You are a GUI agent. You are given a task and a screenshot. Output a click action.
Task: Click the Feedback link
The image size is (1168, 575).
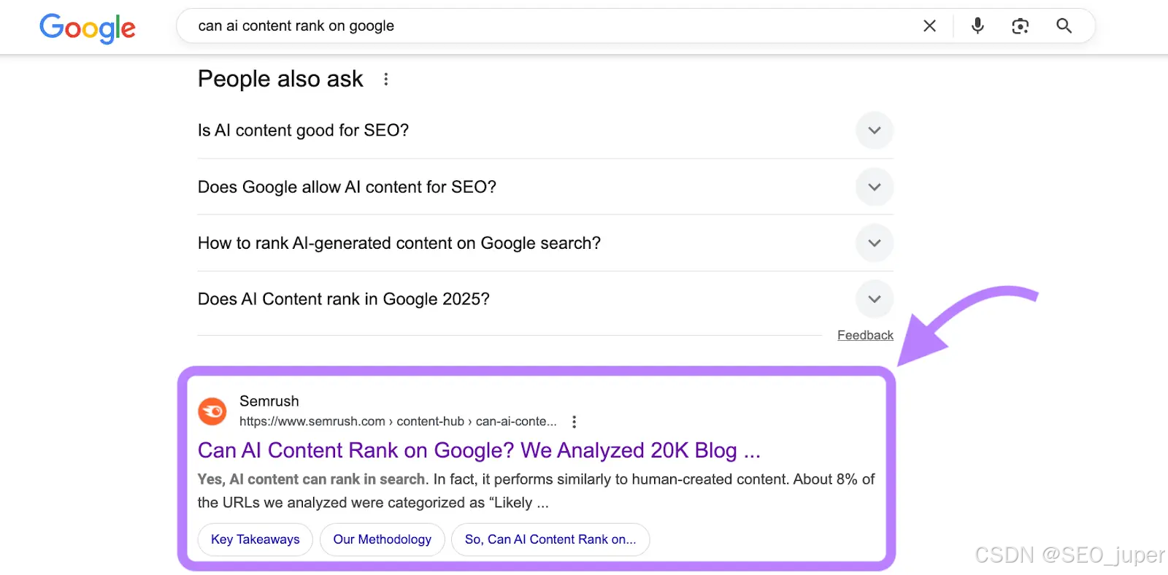click(865, 335)
